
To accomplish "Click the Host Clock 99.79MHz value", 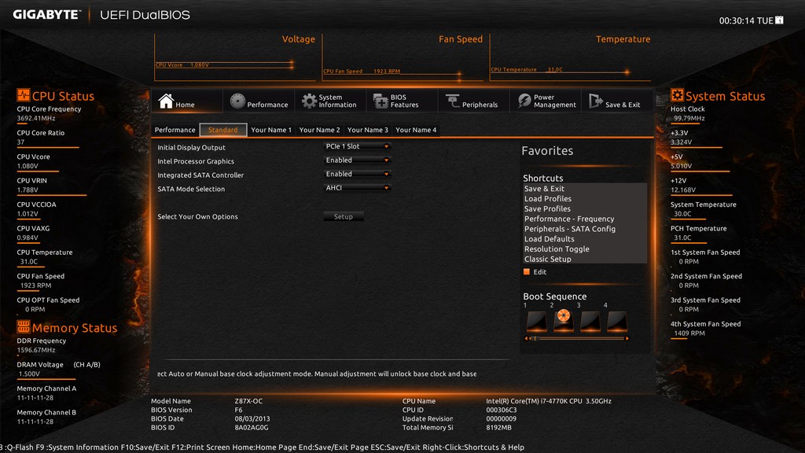I will click(x=689, y=118).
